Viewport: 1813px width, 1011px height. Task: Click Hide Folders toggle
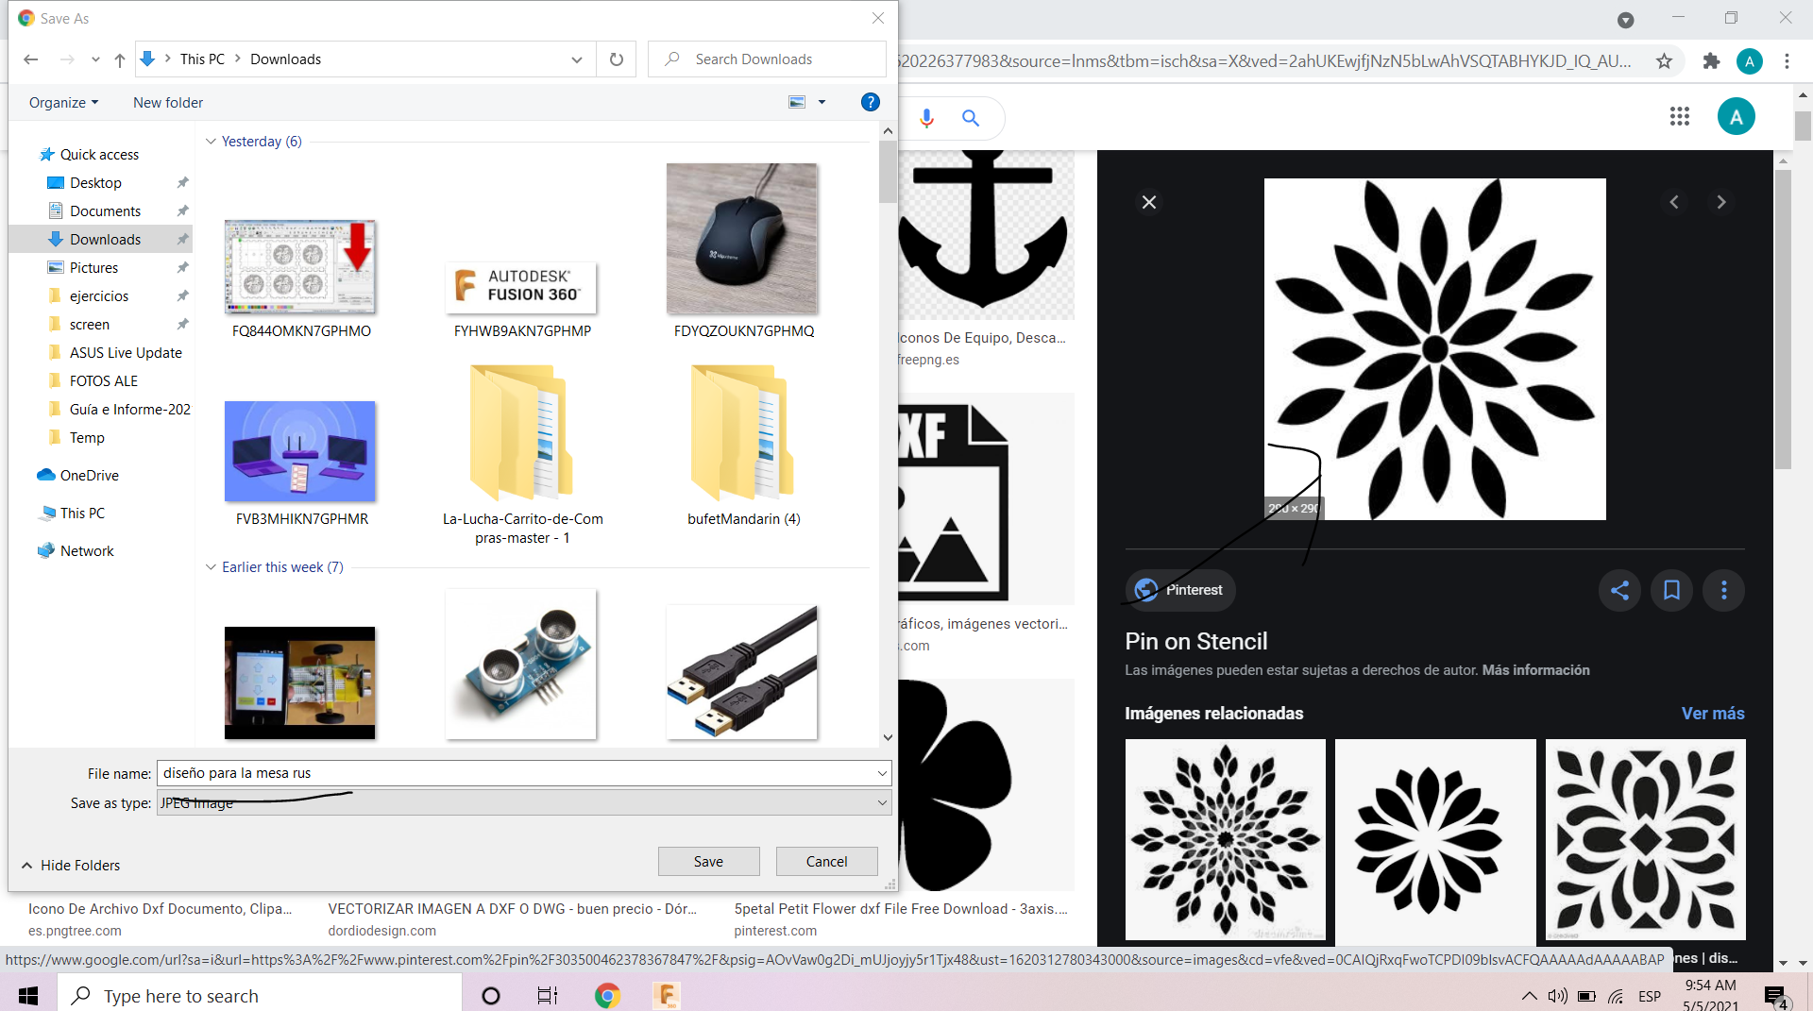coord(71,865)
